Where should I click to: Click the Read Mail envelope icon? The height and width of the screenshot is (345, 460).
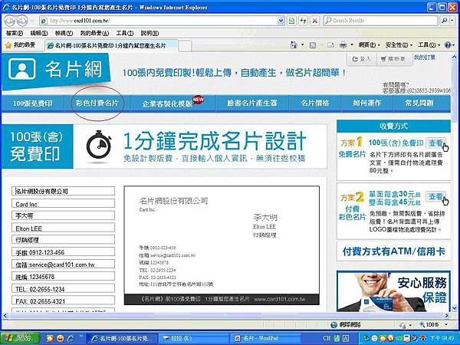(330, 45)
